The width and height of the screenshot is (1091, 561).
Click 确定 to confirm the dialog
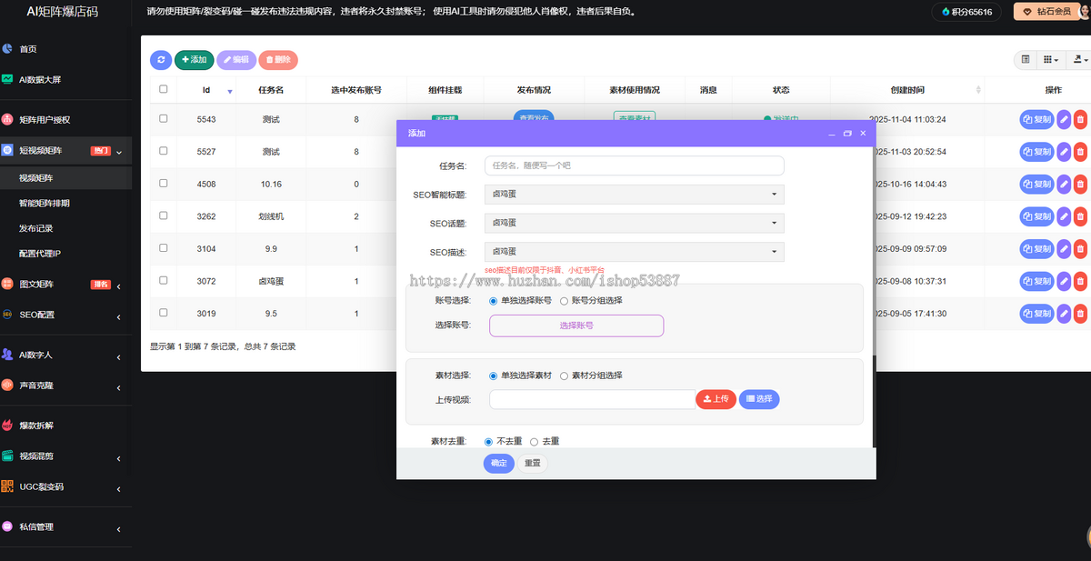499,463
